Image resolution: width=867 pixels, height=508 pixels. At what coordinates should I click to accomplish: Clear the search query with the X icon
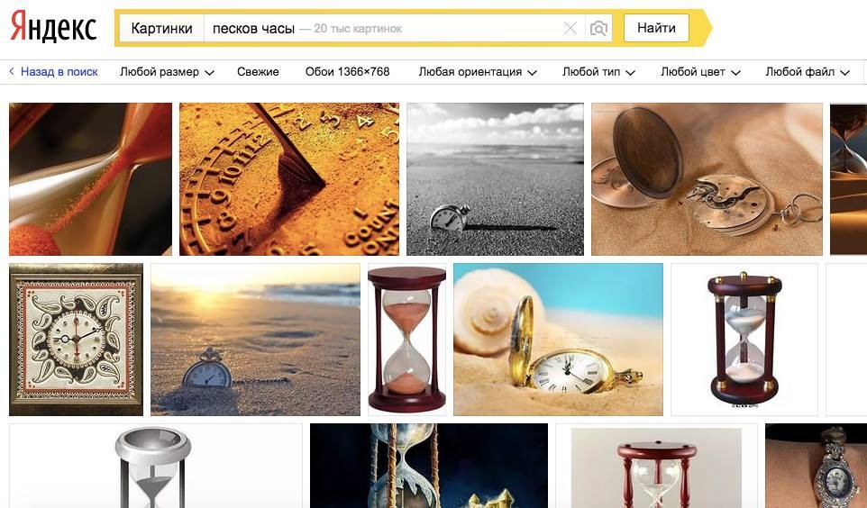pyautogui.click(x=570, y=28)
